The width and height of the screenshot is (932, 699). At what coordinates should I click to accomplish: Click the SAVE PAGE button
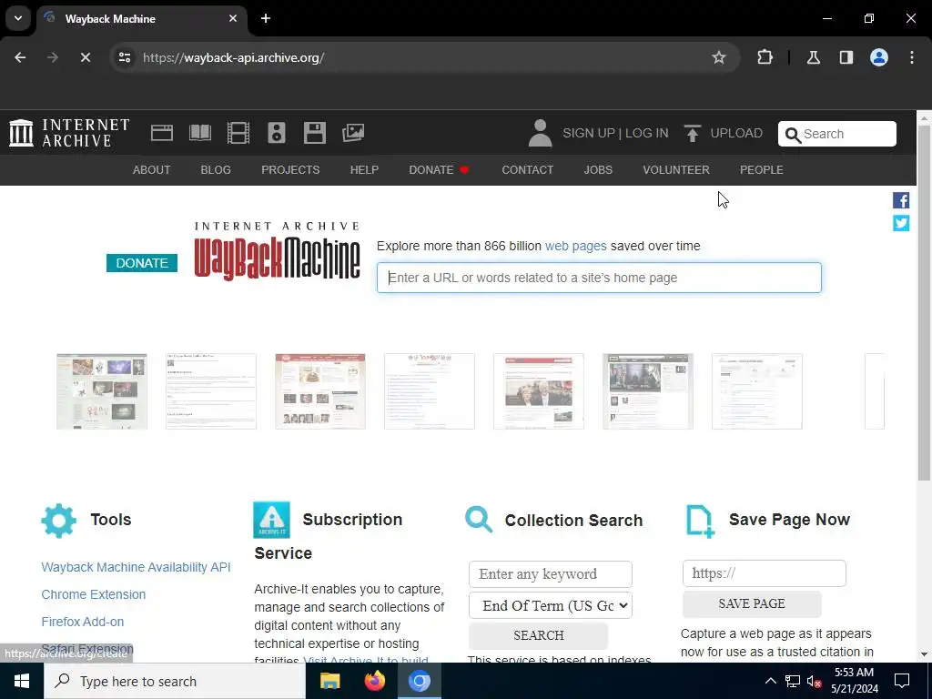(x=751, y=604)
